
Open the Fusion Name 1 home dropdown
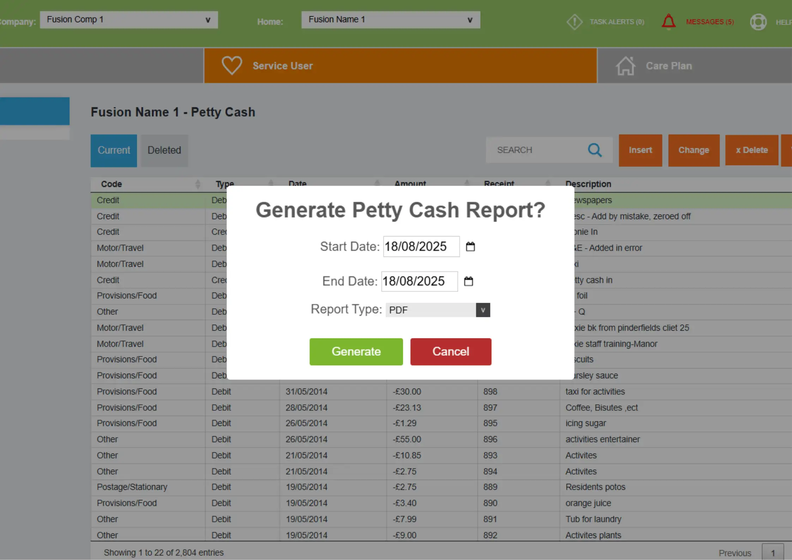point(469,20)
